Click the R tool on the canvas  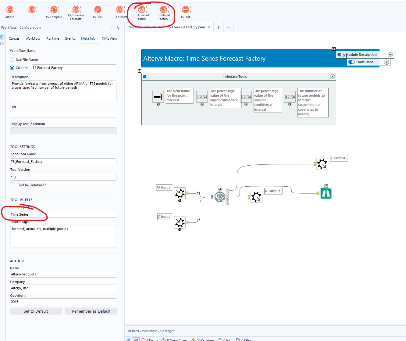220,197
